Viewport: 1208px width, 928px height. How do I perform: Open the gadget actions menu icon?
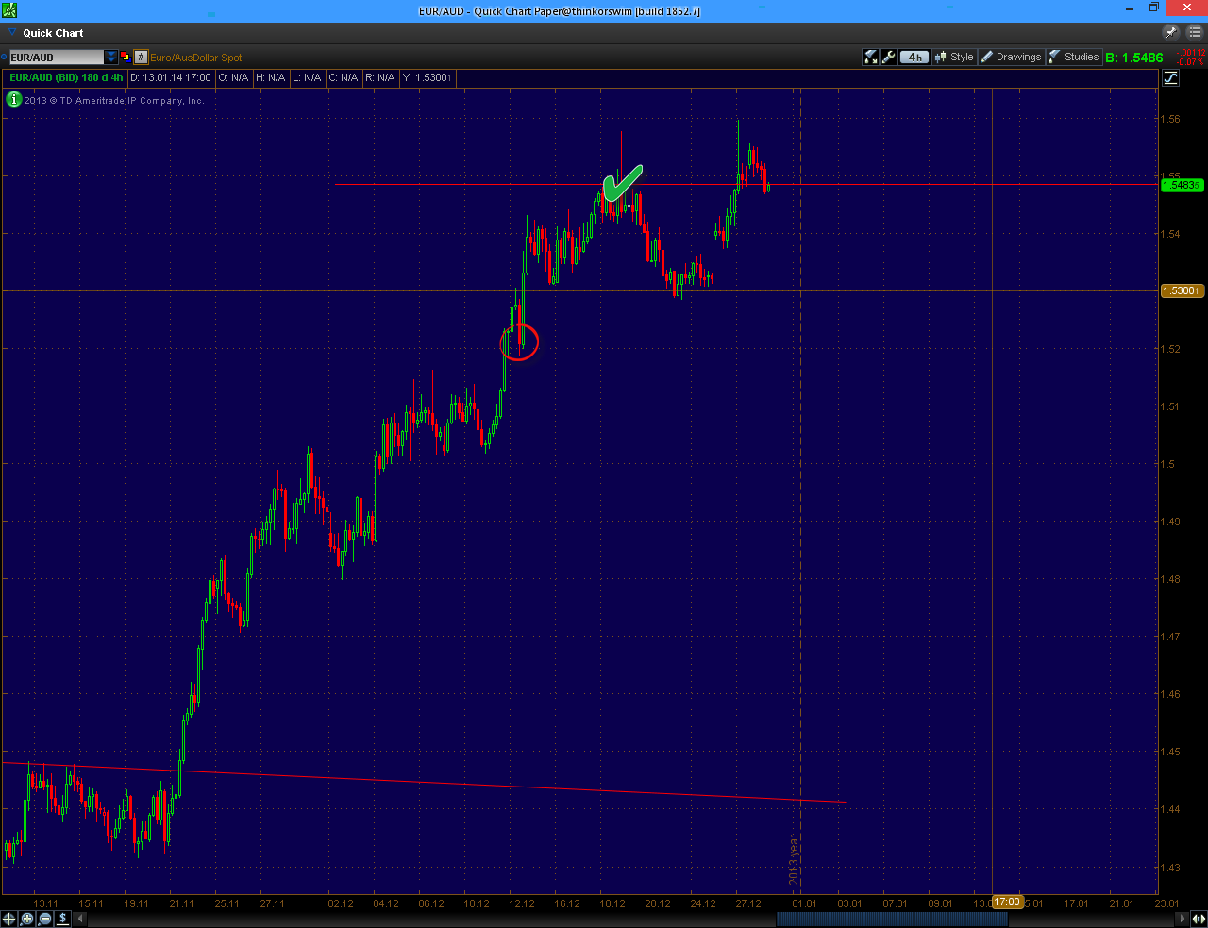[x=1195, y=32]
